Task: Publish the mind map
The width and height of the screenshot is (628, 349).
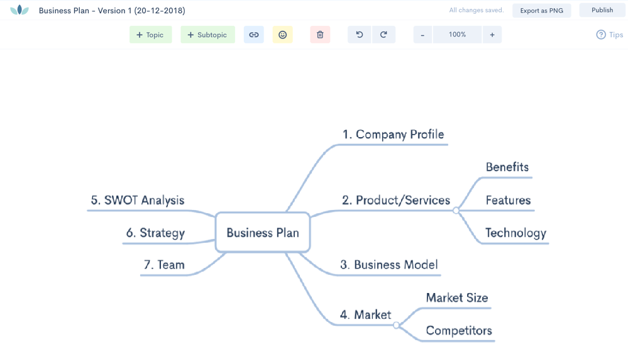Action: pyautogui.click(x=602, y=10)
